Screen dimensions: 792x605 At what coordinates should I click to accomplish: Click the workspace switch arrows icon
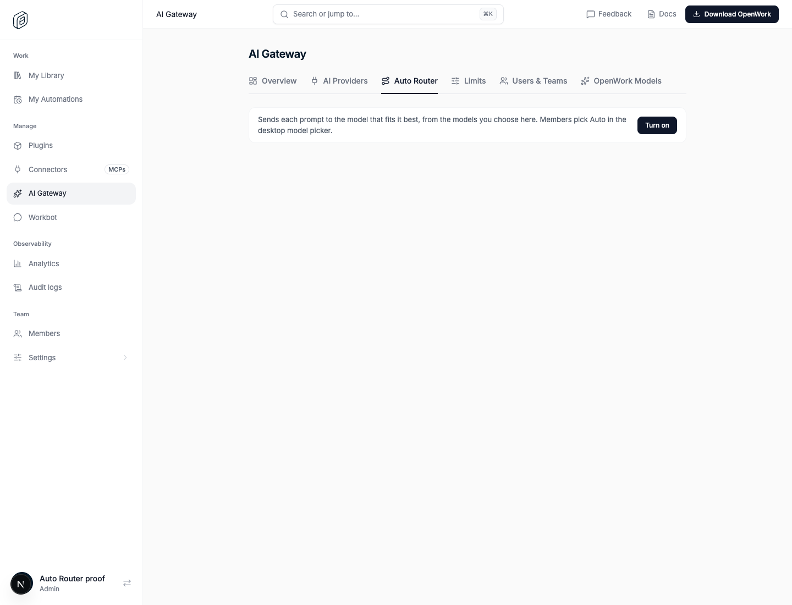127,583
